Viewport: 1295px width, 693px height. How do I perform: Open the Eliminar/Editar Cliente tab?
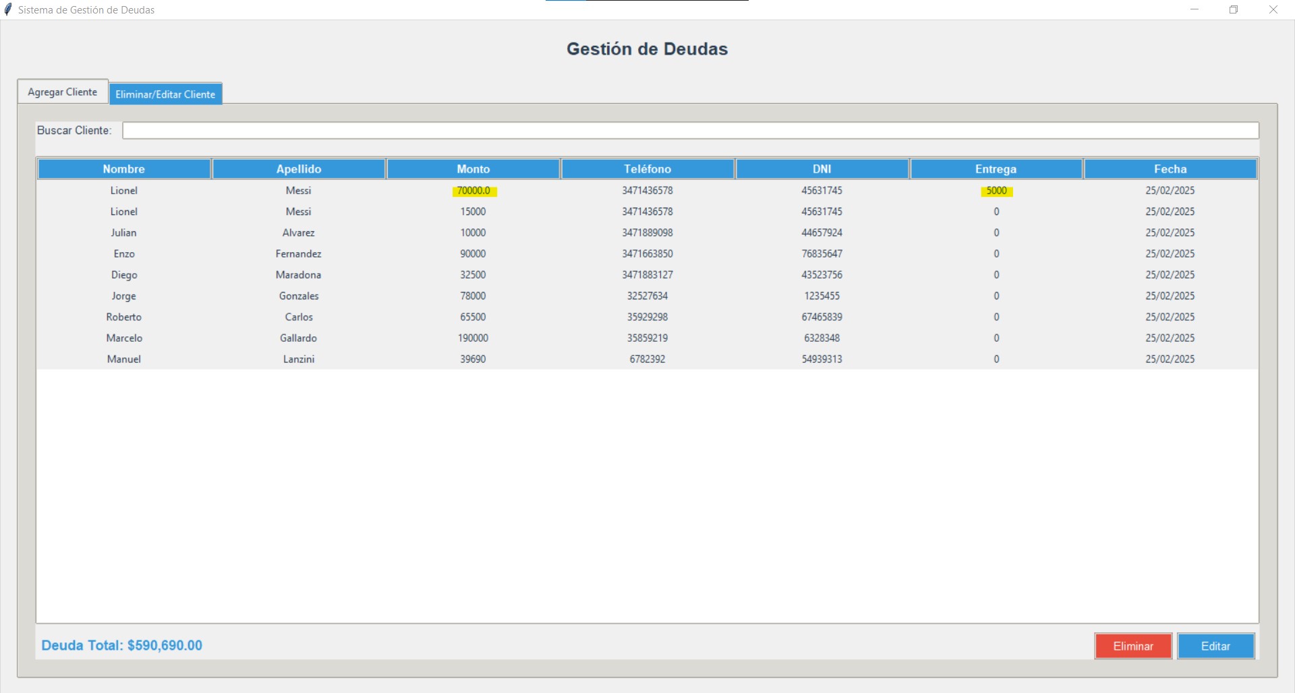point(165,94)
